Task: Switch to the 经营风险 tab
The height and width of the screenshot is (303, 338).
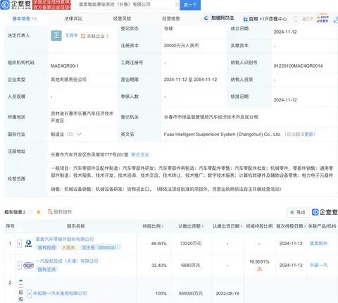Action: coord(122,18)
